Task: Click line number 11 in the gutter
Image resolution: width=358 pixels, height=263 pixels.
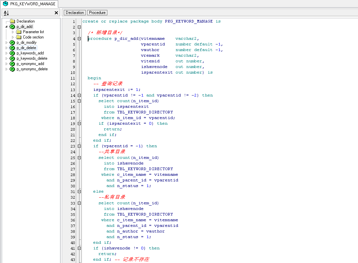Action: click(x=72, y=78)
